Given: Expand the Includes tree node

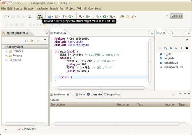Looking at the screenshot, I should click(x=7, y=51).
